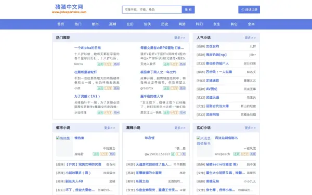This screenshot has height=195, width=312.
Task: Open 乐园之劫 in the 高辣小说 list
Action: [x=142, y=181]
